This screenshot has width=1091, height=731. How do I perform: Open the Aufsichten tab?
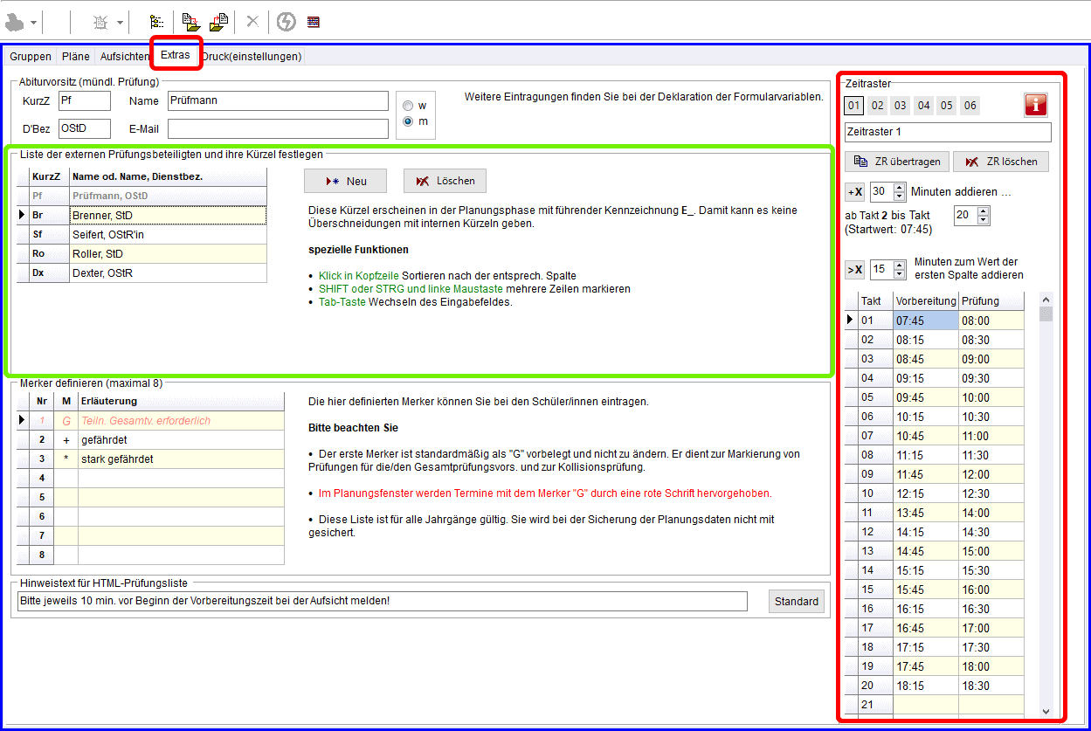coord(124,57)
